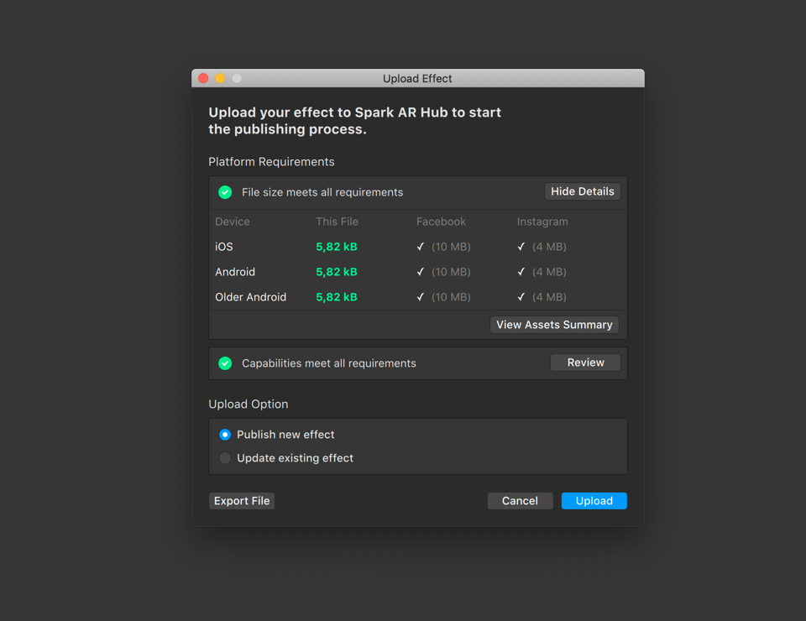Click the iOS 5,82 kB file size value
This screenshot has height=621, width=806.
(337, 247)
